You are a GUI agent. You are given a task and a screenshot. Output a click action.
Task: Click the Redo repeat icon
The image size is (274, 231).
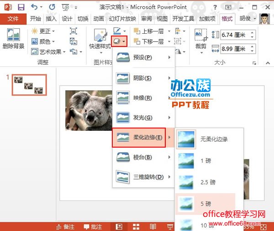52,7
